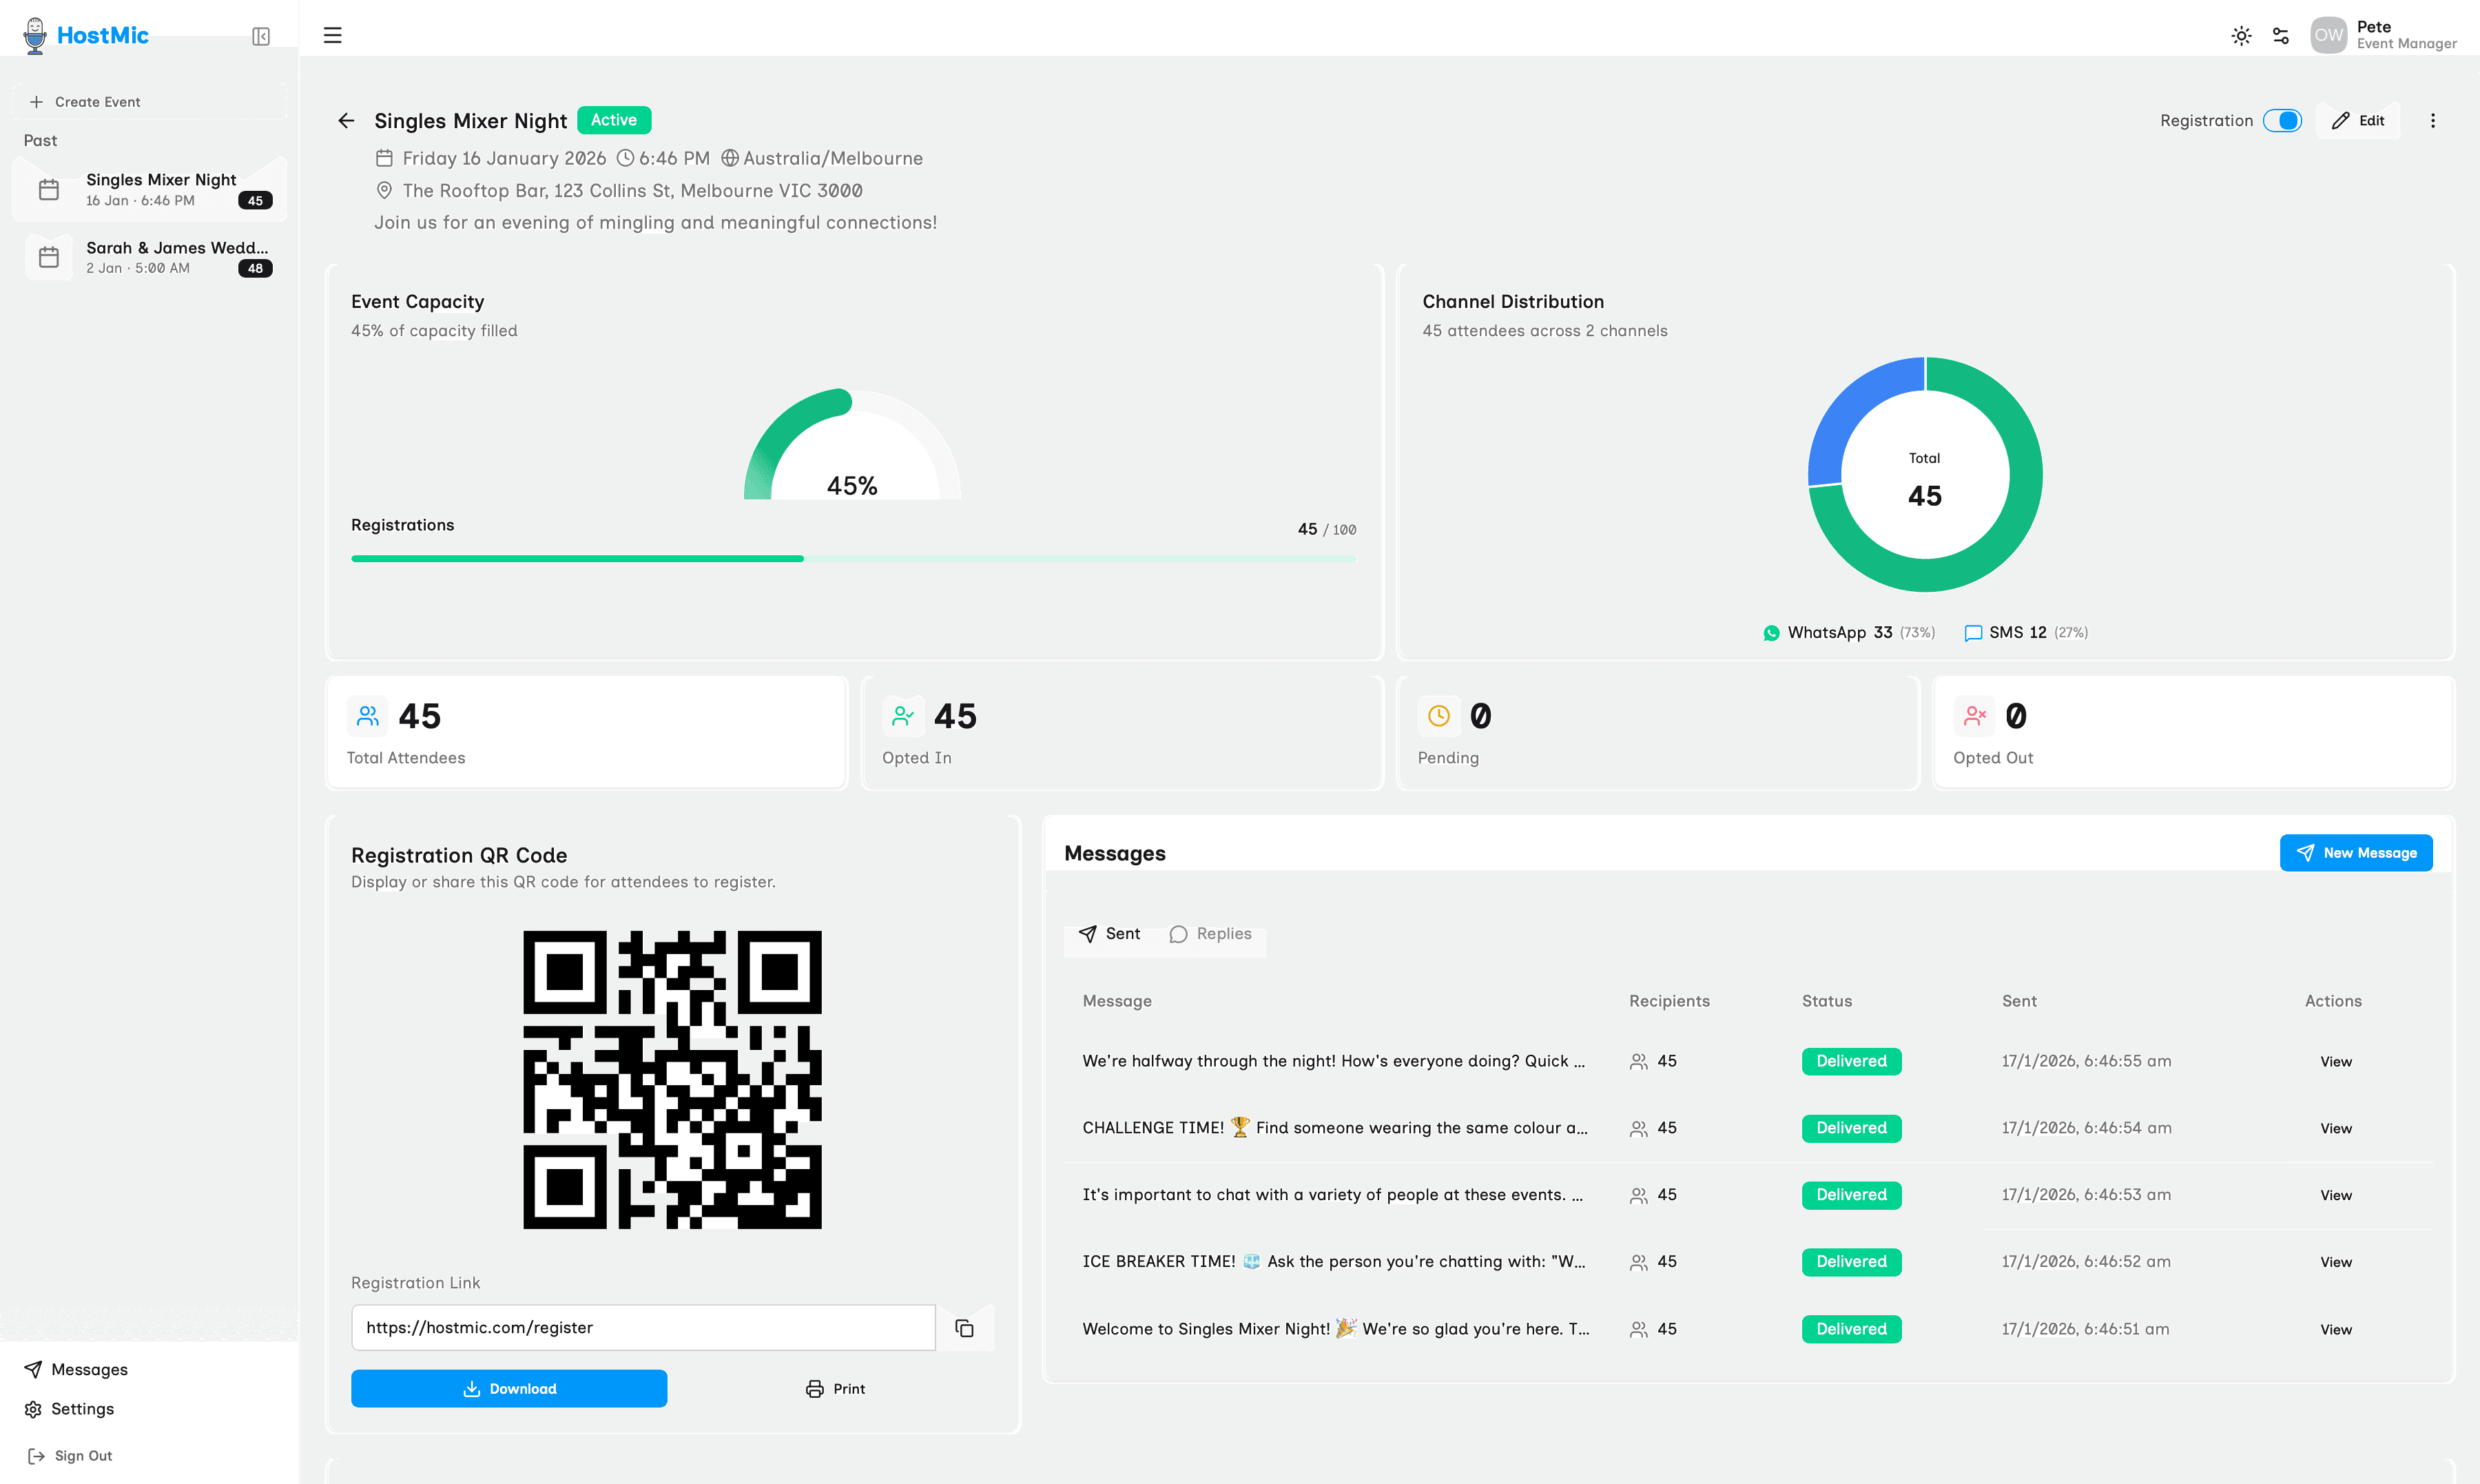Open the hamburger navigation menu
The width and height of the screenshot is (2480, 1484).
click(332, 35)
